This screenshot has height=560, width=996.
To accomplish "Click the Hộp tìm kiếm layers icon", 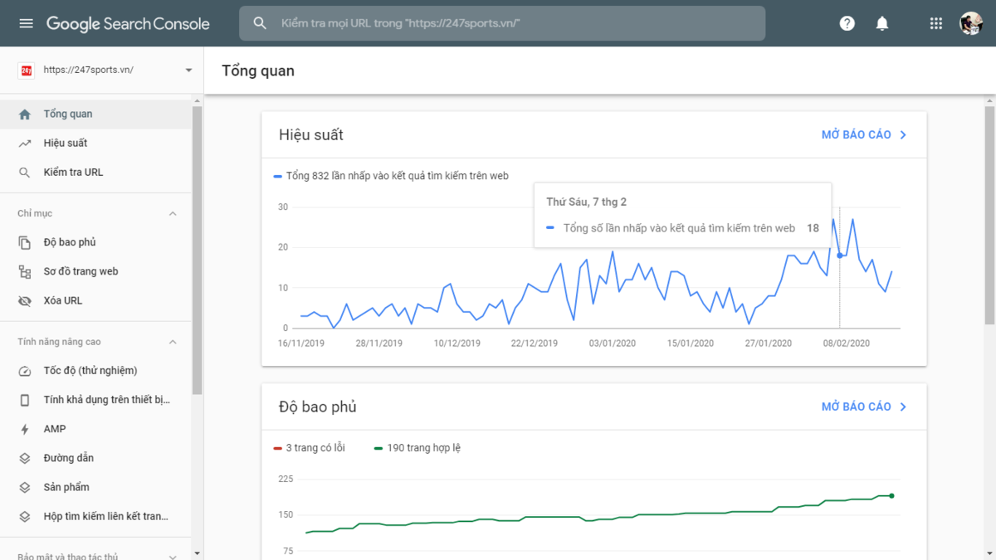I will pos(25,516).
